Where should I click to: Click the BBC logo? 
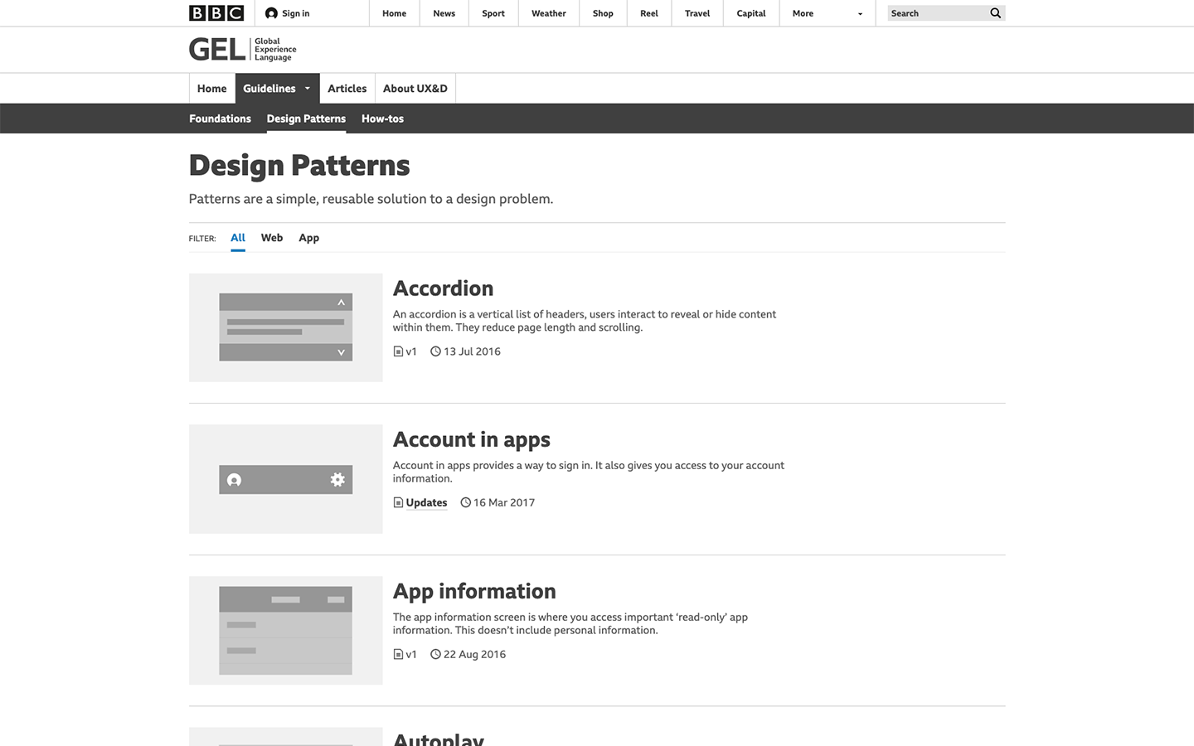pos(216,13)
